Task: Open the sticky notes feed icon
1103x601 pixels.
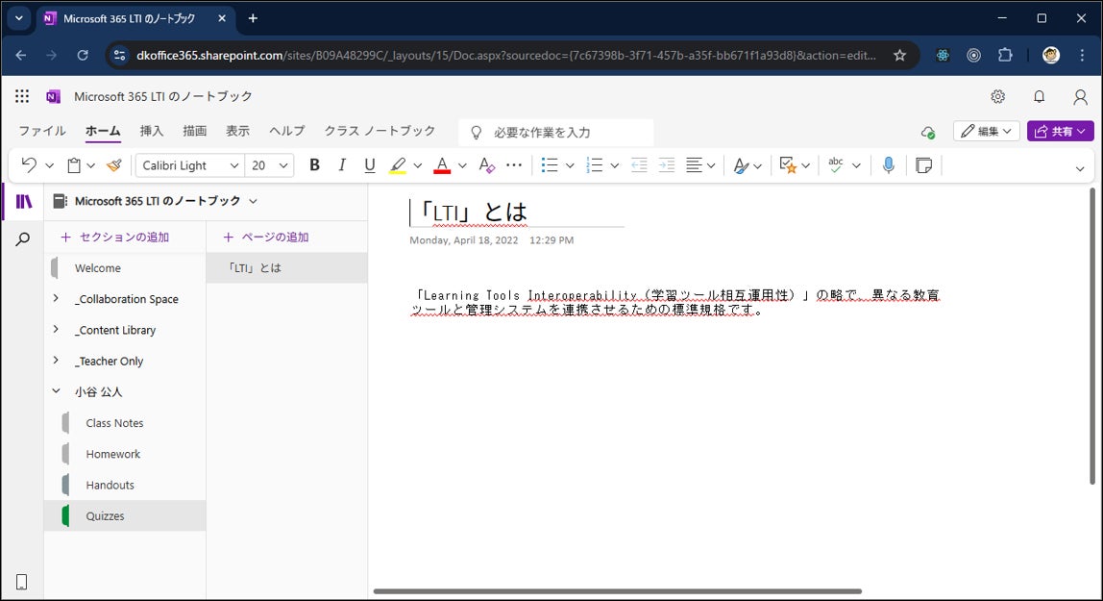Action: (x=923, y=165)
